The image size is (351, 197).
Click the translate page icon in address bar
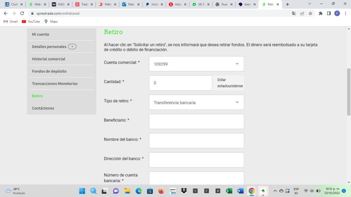pos(294,13)
